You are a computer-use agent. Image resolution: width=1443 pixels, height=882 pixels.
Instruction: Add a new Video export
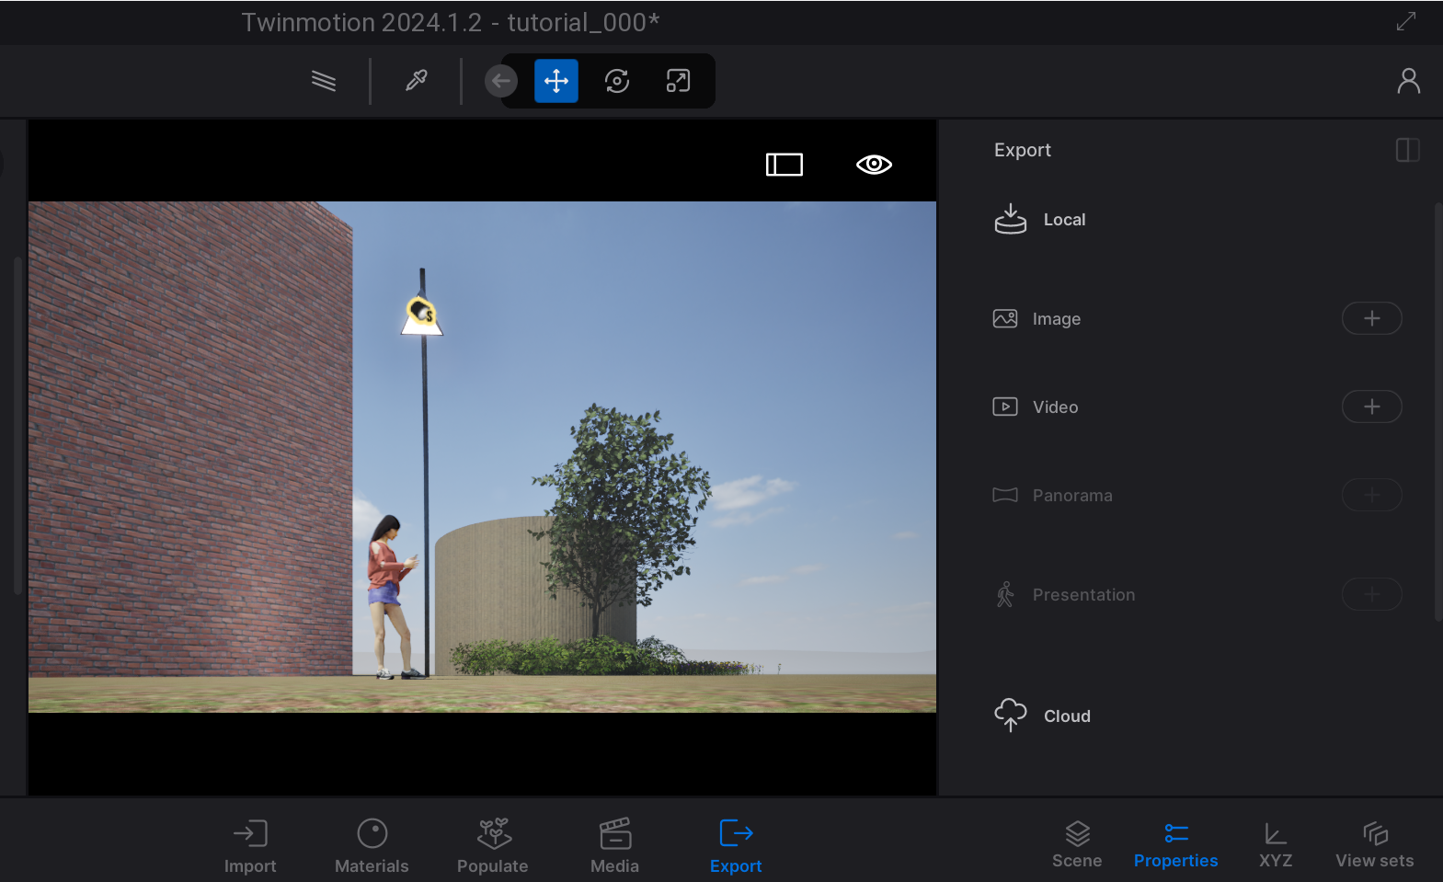click(1371, 407)
